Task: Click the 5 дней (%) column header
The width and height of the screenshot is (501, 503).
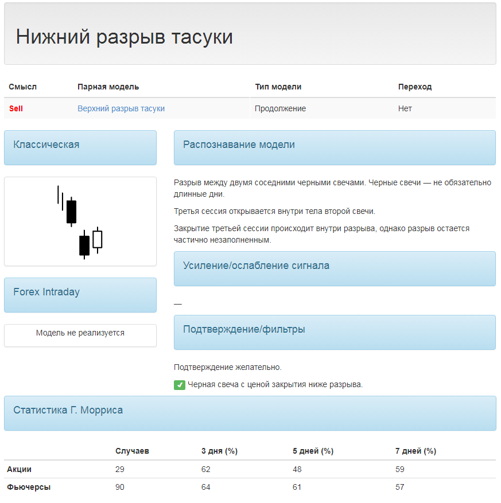Action: 313,451
